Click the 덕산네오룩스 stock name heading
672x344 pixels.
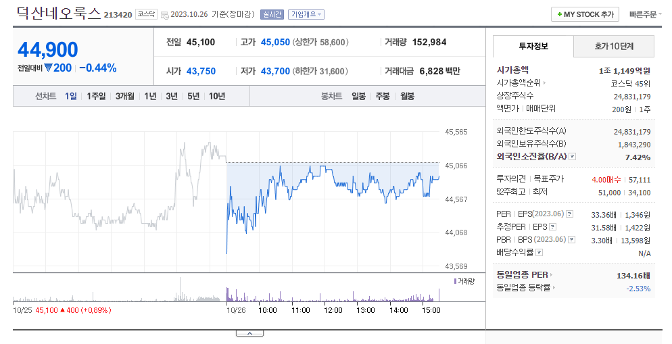click(x=59, y=14)
